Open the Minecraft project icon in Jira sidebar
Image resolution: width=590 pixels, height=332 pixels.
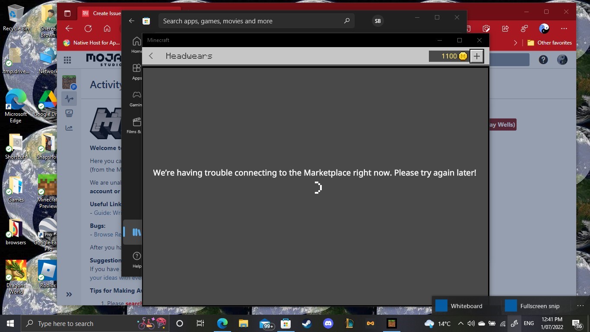pyautogui.click(x=69, y=82)
